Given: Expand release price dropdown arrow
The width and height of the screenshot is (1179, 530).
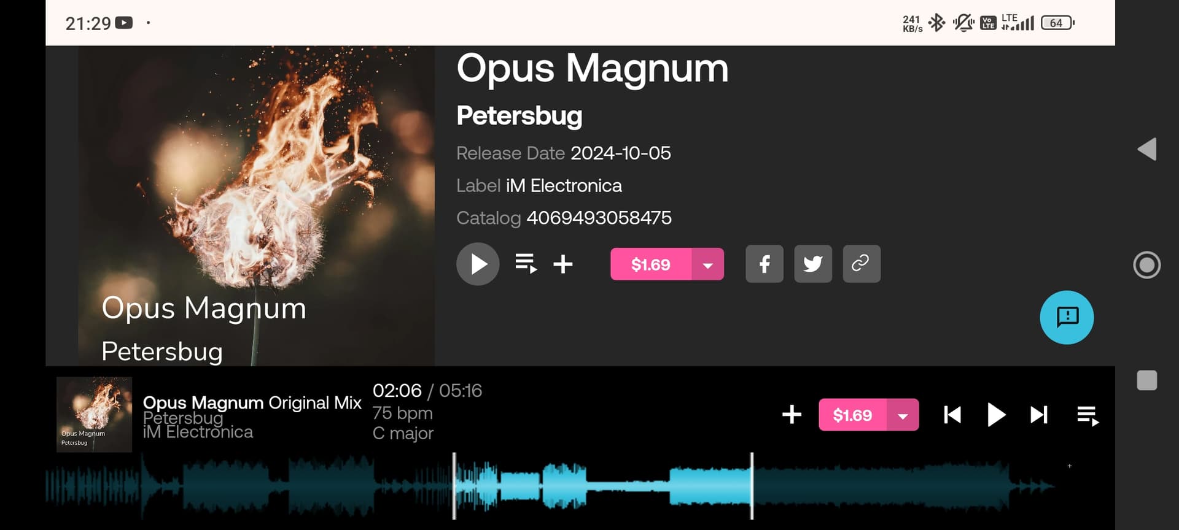Looking at the screenshot, I should coord(708,264).
